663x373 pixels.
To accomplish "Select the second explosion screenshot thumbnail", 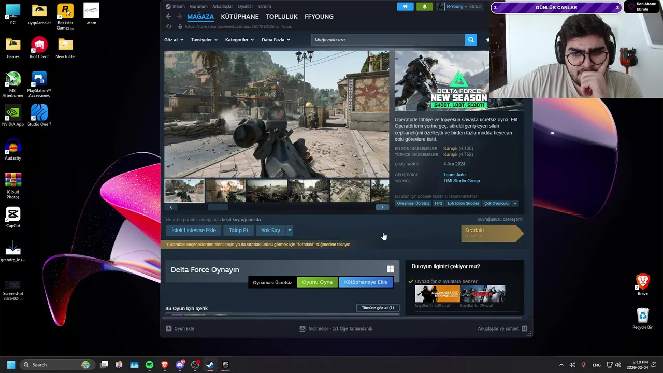I will pos(225,191).
